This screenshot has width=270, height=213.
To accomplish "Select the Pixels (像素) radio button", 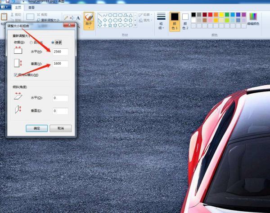I will pos(53,43).
